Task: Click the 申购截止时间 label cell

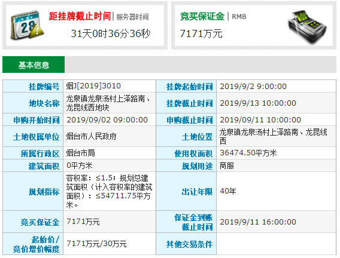Action: [x=186, y=120]
